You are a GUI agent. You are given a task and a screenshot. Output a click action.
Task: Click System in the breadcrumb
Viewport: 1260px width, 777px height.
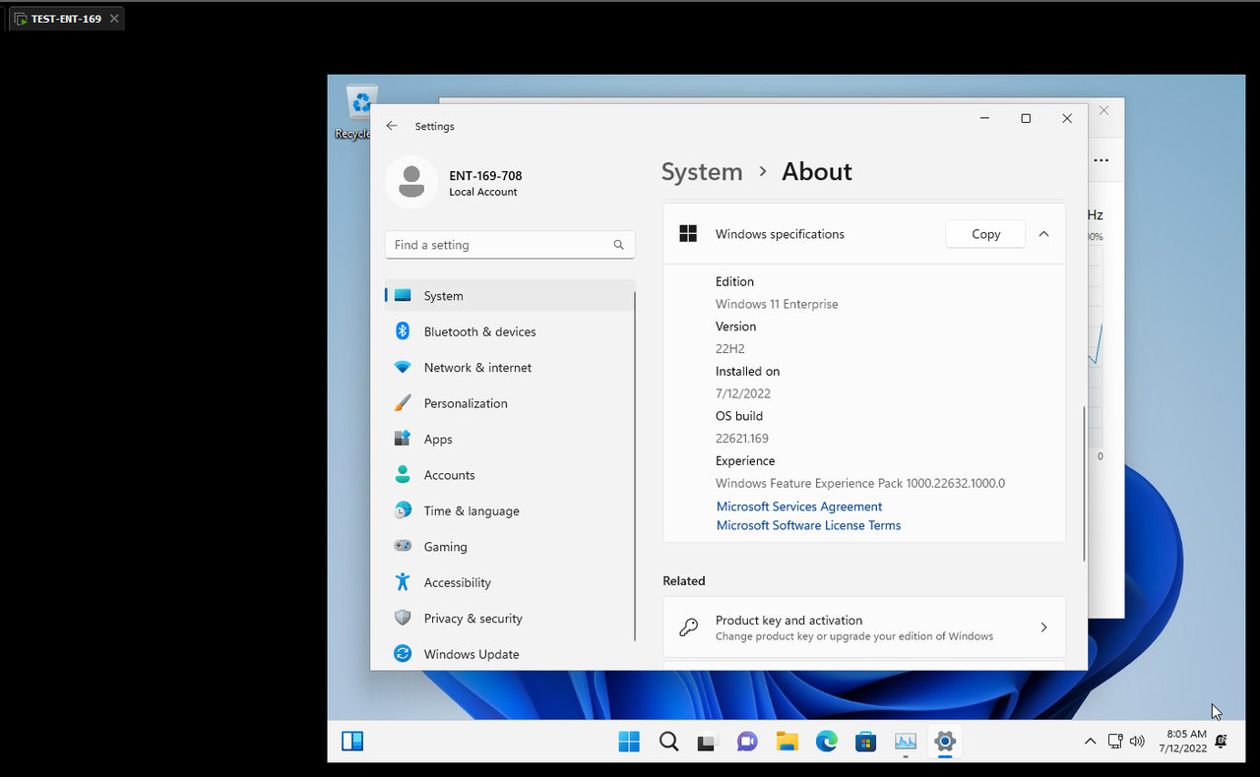tap(702, 171)
